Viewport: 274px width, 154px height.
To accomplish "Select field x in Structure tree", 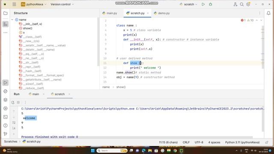I will coord(22,33).
